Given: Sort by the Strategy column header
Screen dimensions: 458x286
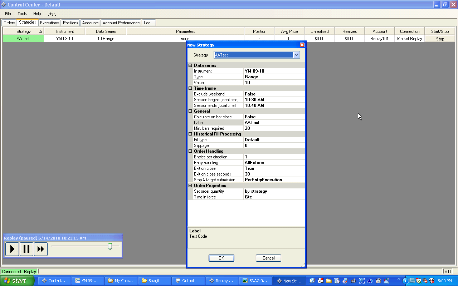Looking at the screenshot, I should [x=23, y=31].
